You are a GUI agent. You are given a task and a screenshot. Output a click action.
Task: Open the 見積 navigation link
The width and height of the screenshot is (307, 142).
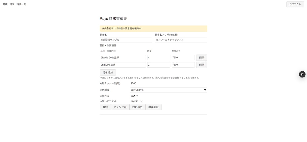[x=5, y=4]
